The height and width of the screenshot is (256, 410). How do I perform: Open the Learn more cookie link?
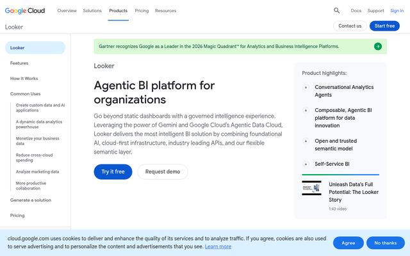(218, 246)
